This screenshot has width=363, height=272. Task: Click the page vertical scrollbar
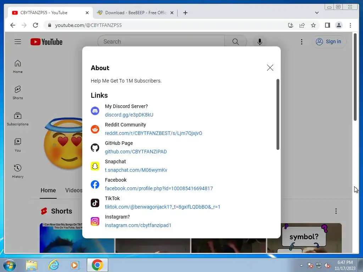tap(355, 77)
